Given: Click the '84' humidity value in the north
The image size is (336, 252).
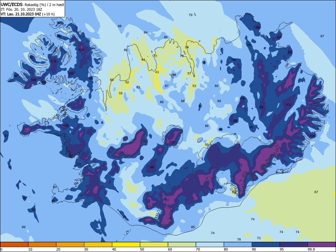Looking at the screenshot, I should (145, 32).
